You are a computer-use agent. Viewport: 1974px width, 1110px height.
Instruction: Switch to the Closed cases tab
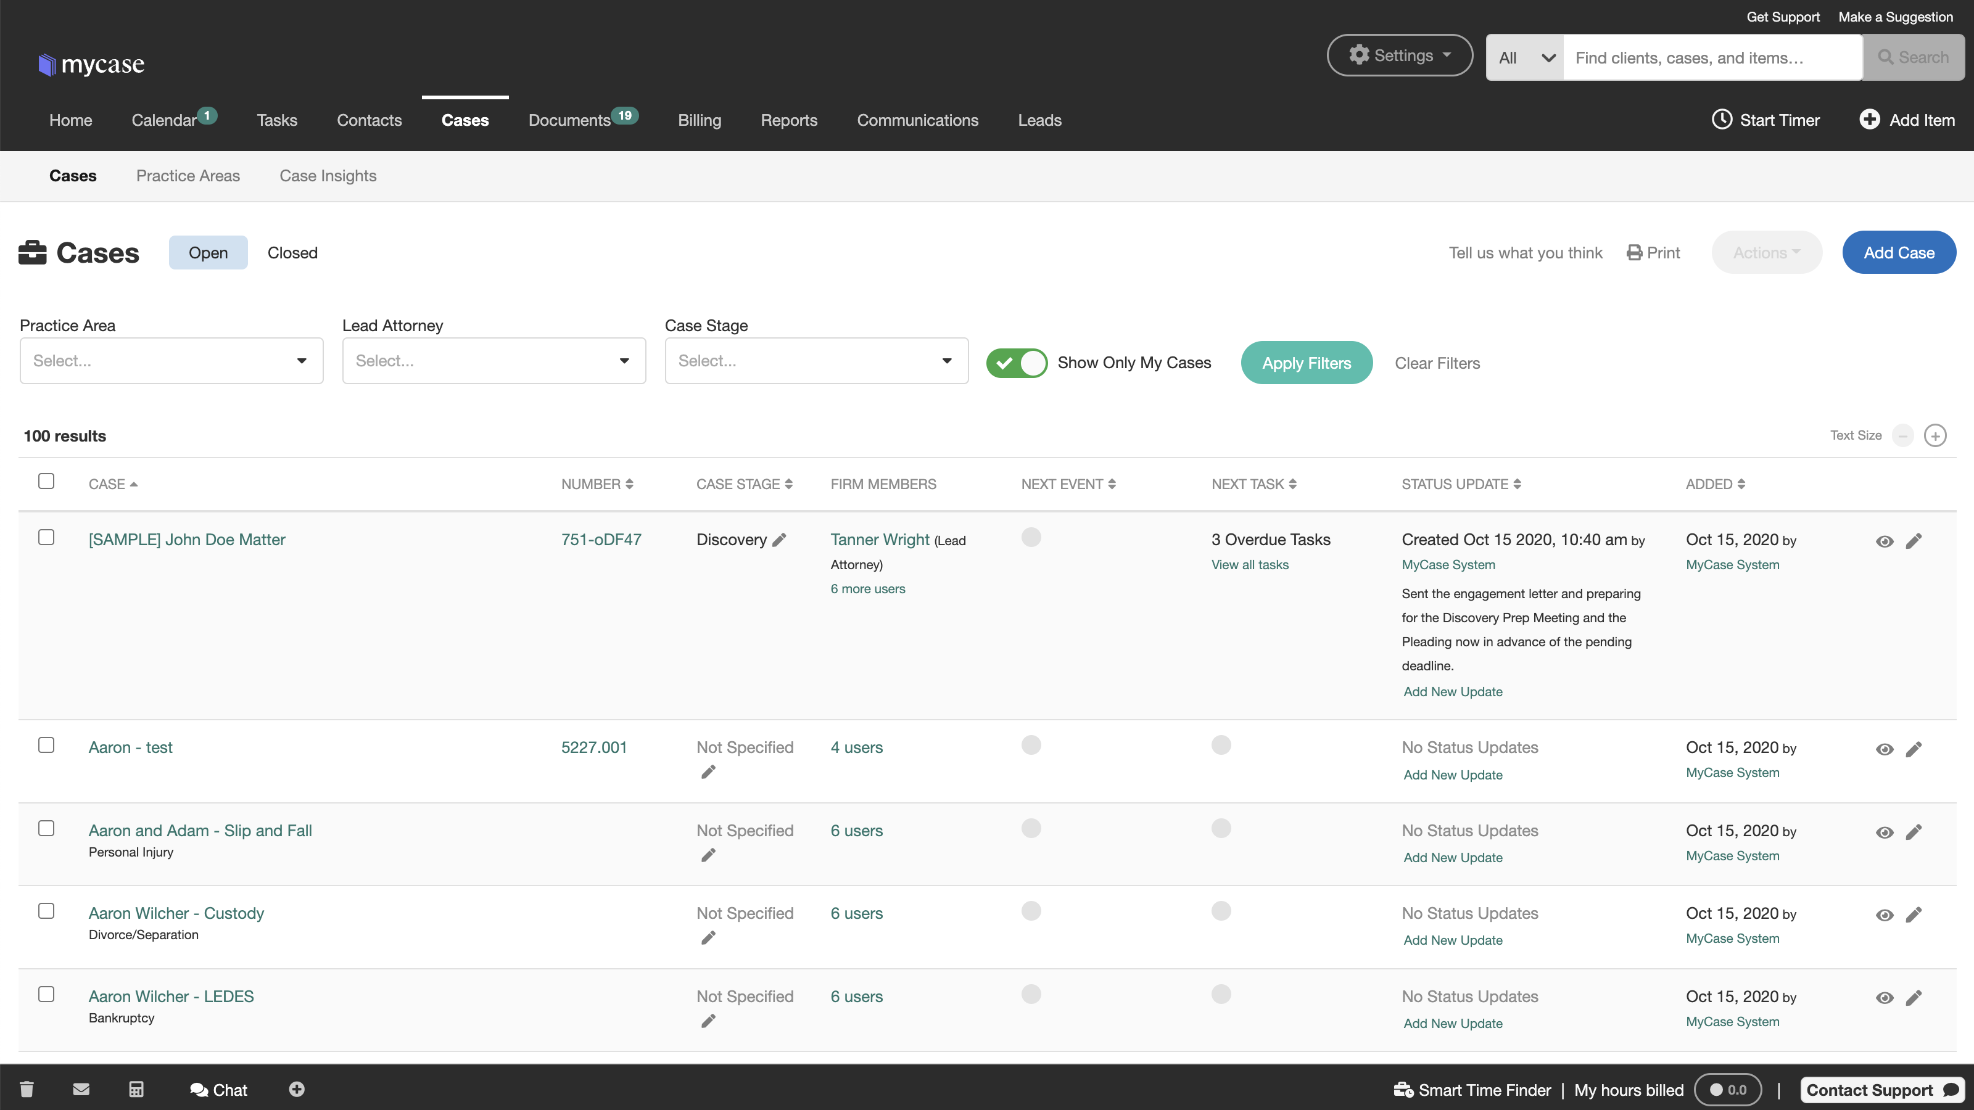click(x=292, y=253)
